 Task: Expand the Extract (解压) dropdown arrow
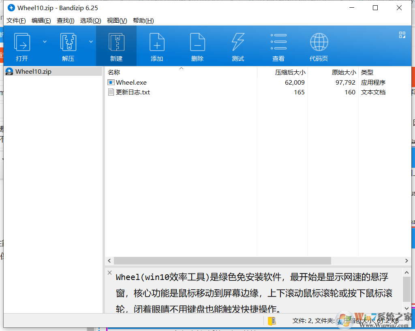pyautogui.click(x=91, y=42)
